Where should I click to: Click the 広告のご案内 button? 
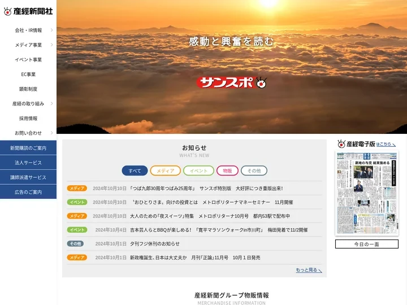click(28, 192)
